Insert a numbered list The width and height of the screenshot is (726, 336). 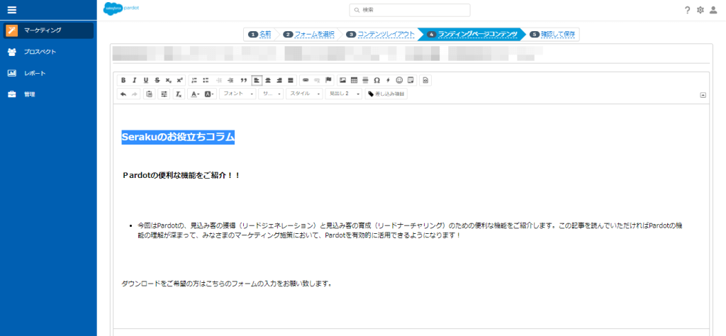pyautogui.click(x=195, y=80)
